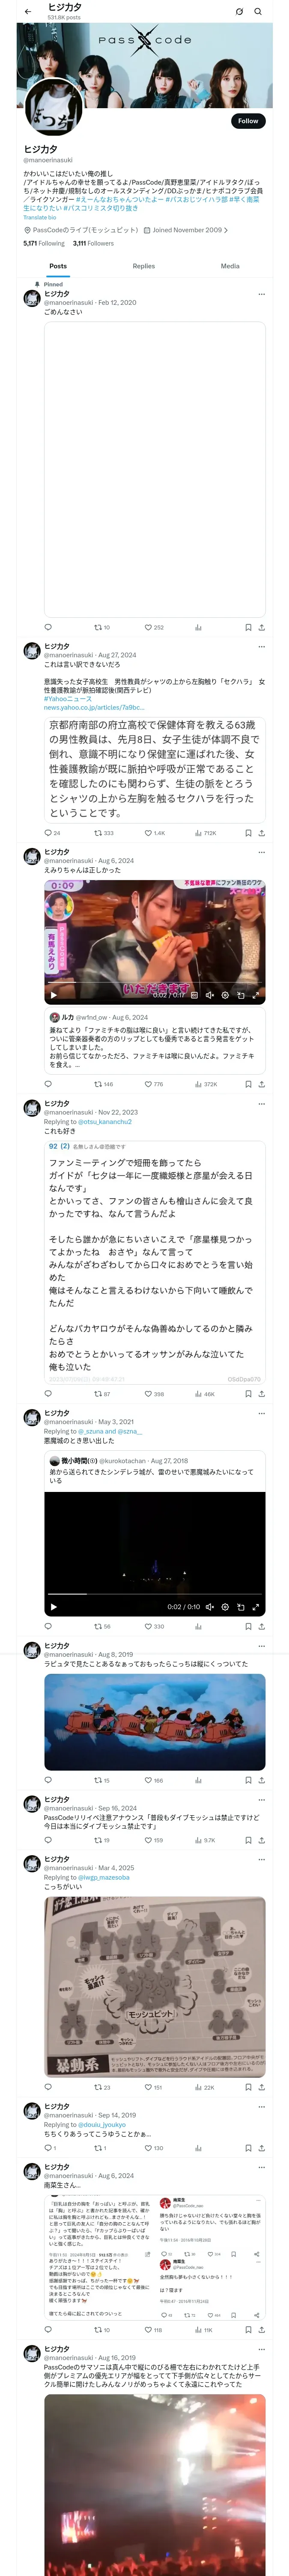The image size is (289, 2576).
Task: Open more options on the pinned post
Action: (261, 294)
